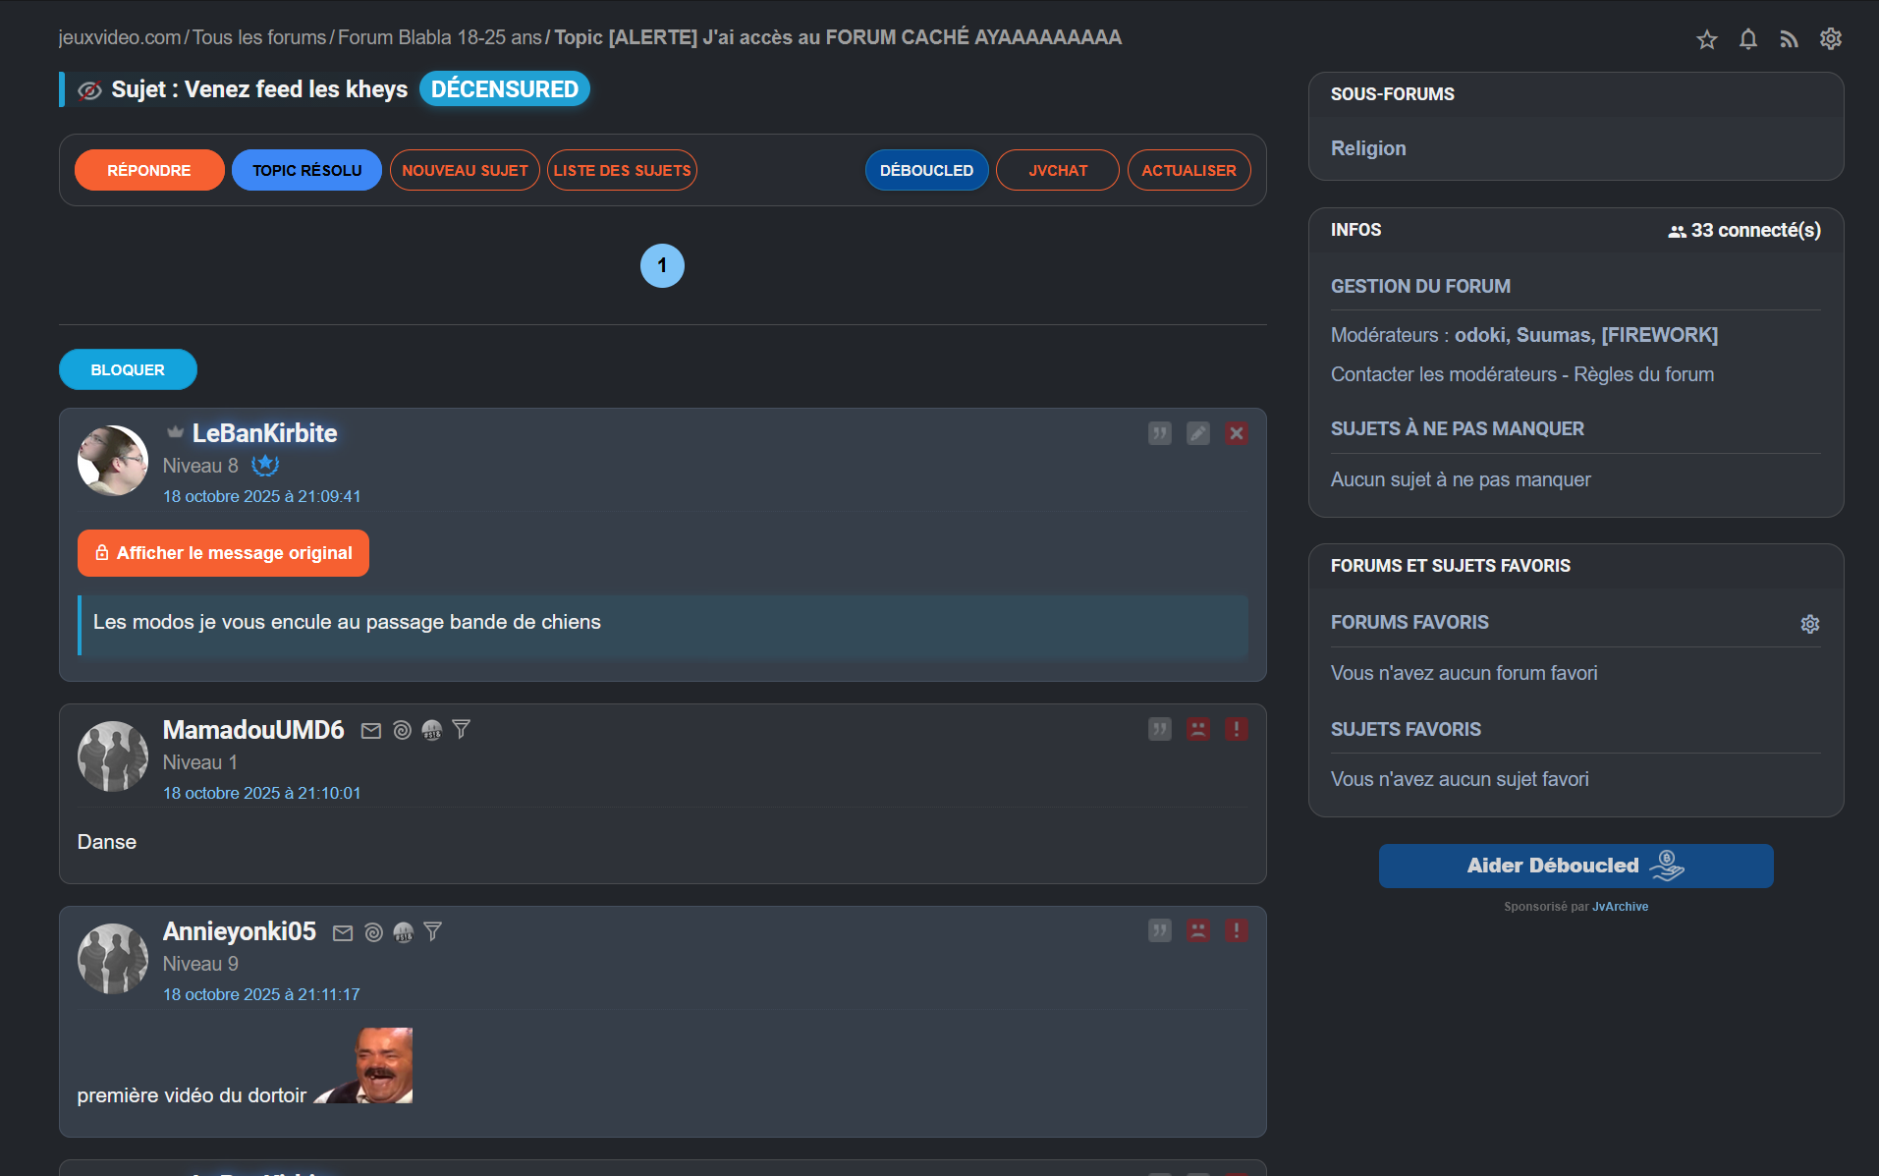Image resolution: width=1879 pixels, height=1176 pixels.
Task: Filter messages by Annieyonki05 funnel icon
Action: click(433, 932)
